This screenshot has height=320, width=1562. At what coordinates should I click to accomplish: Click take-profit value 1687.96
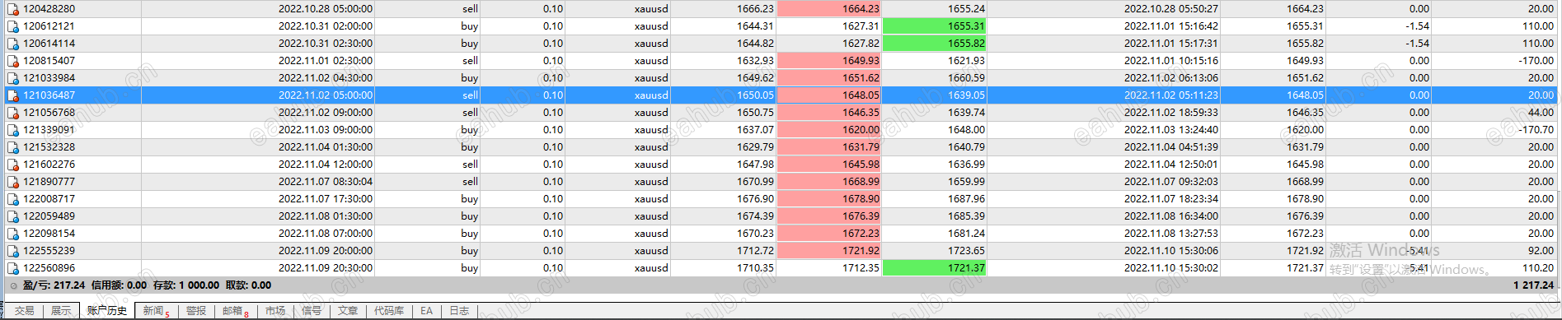coord(966,199)
